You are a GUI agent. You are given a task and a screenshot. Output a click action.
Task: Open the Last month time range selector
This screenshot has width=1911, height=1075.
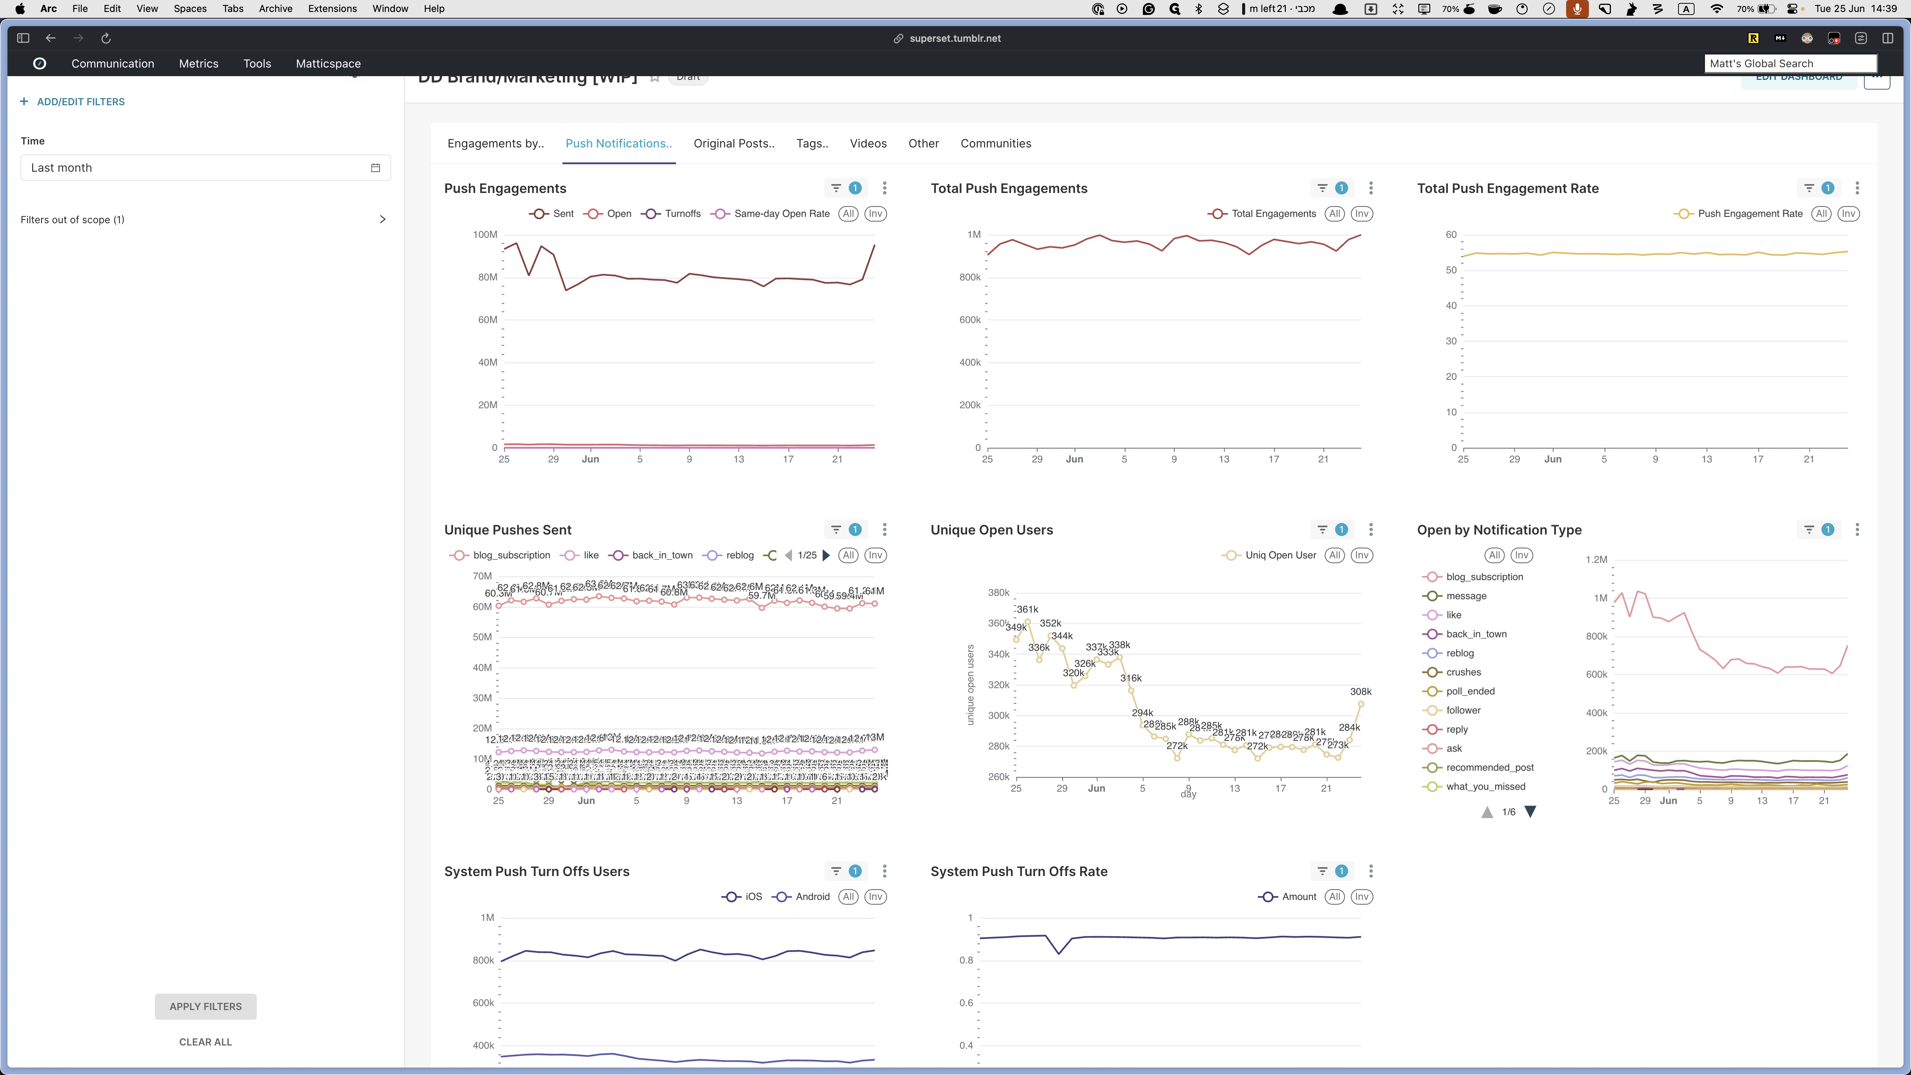coord(206,168)
